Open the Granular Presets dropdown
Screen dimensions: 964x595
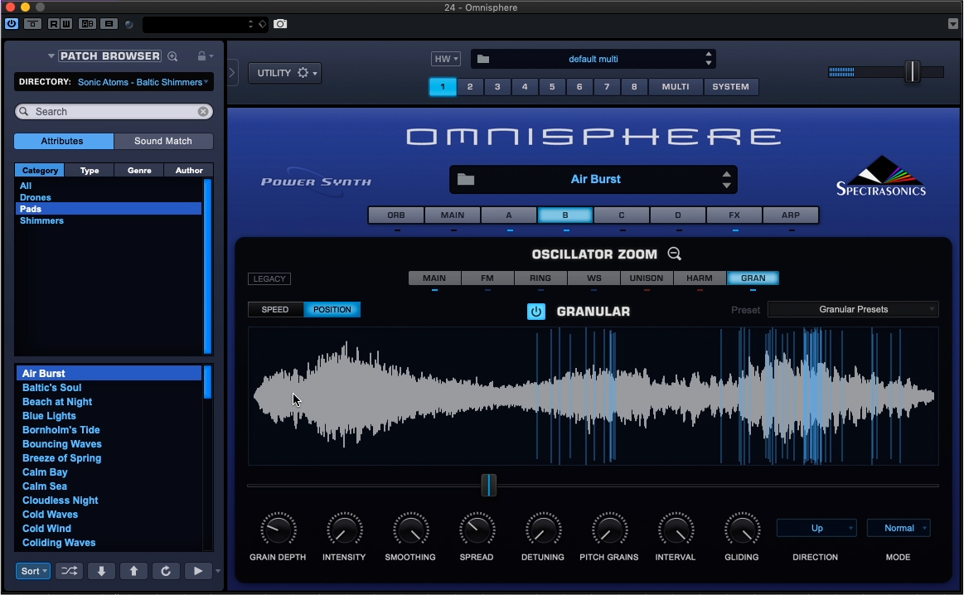pyautogui.click(x=853, y=310)
